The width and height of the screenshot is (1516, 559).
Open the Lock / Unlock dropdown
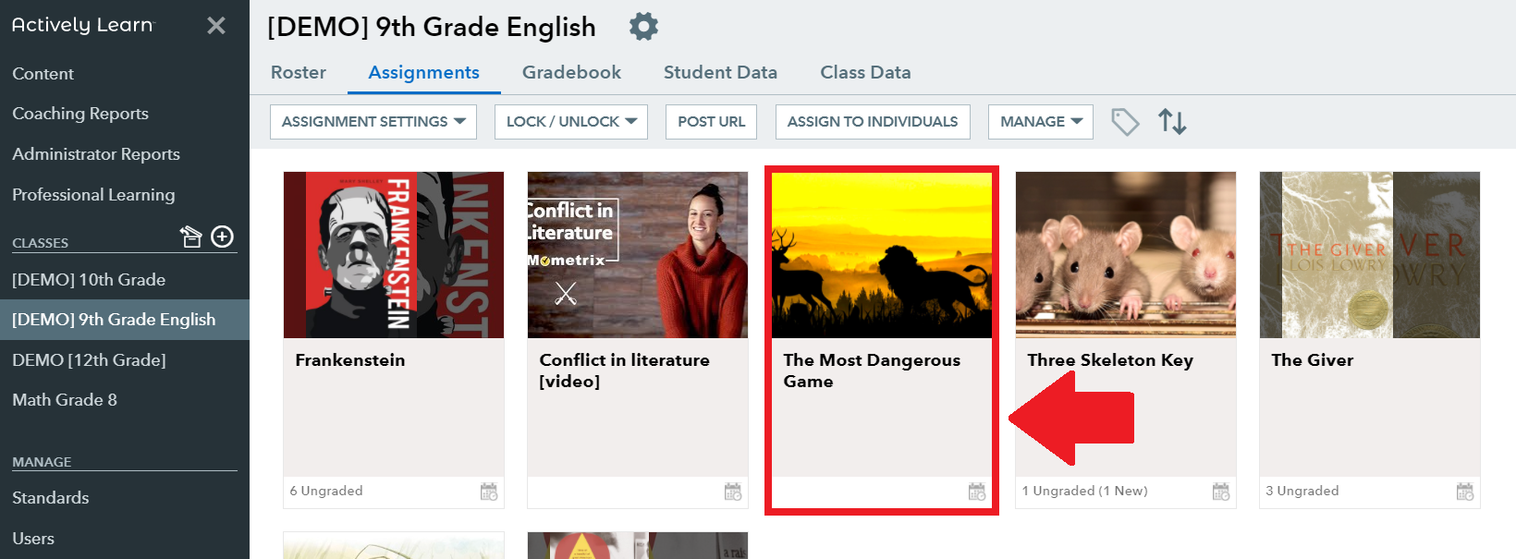tap(571, 122)
